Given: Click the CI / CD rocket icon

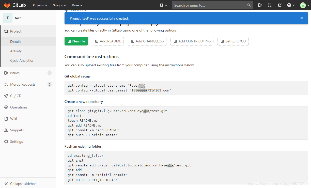Looking at the screenshot, I should coord(6,96).
